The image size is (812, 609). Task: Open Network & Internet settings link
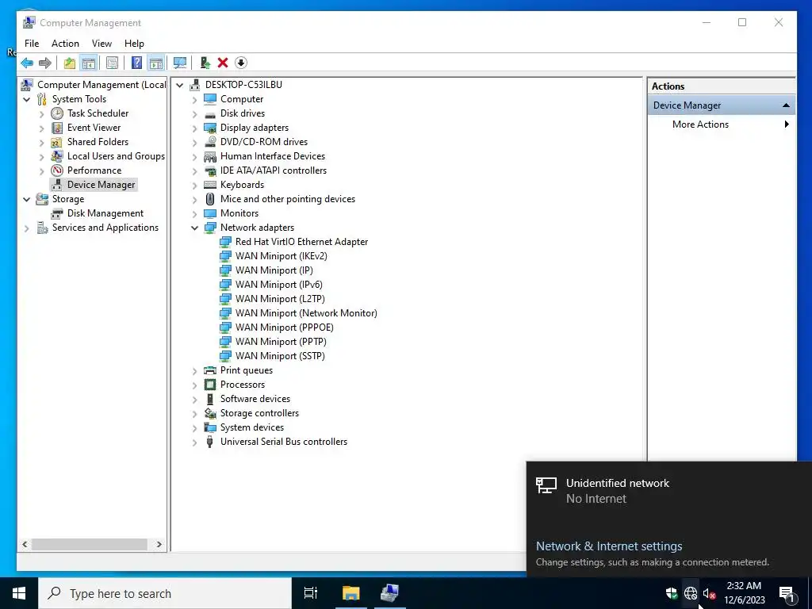click(x=608, y=546)
